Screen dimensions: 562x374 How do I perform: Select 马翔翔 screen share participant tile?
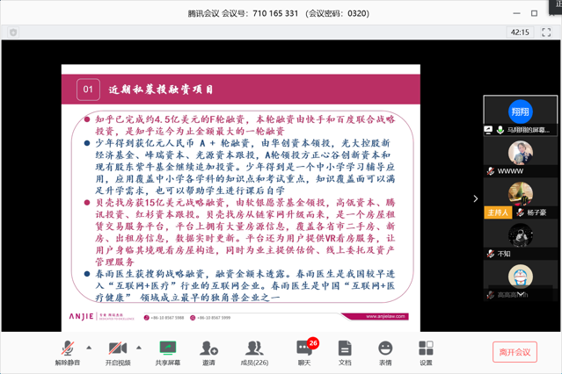(520, 116)
